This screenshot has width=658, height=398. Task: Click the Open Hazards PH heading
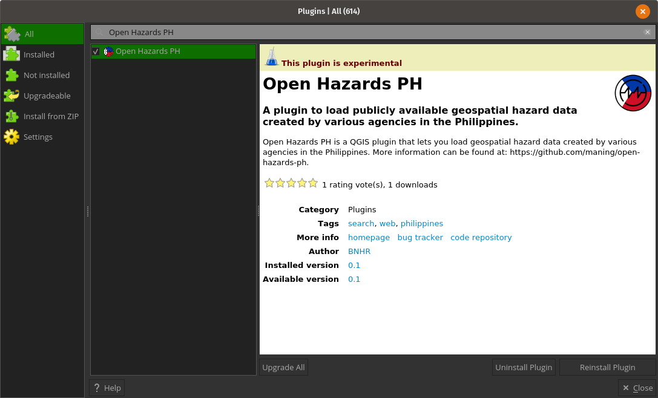[x=343, y=84]
